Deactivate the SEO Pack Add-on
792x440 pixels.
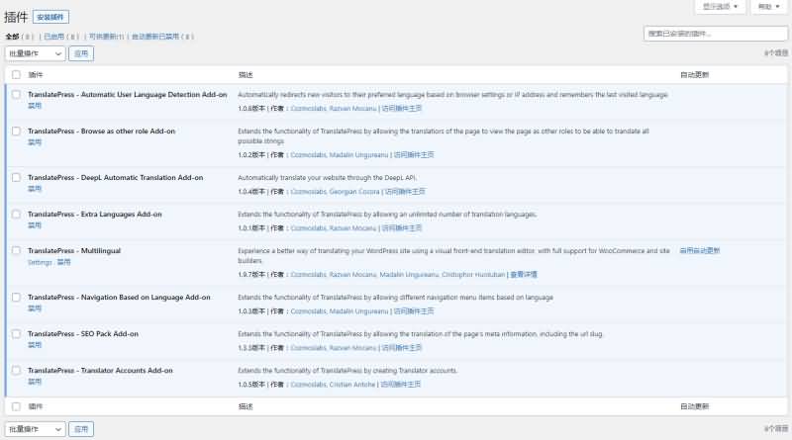point(35,345)
